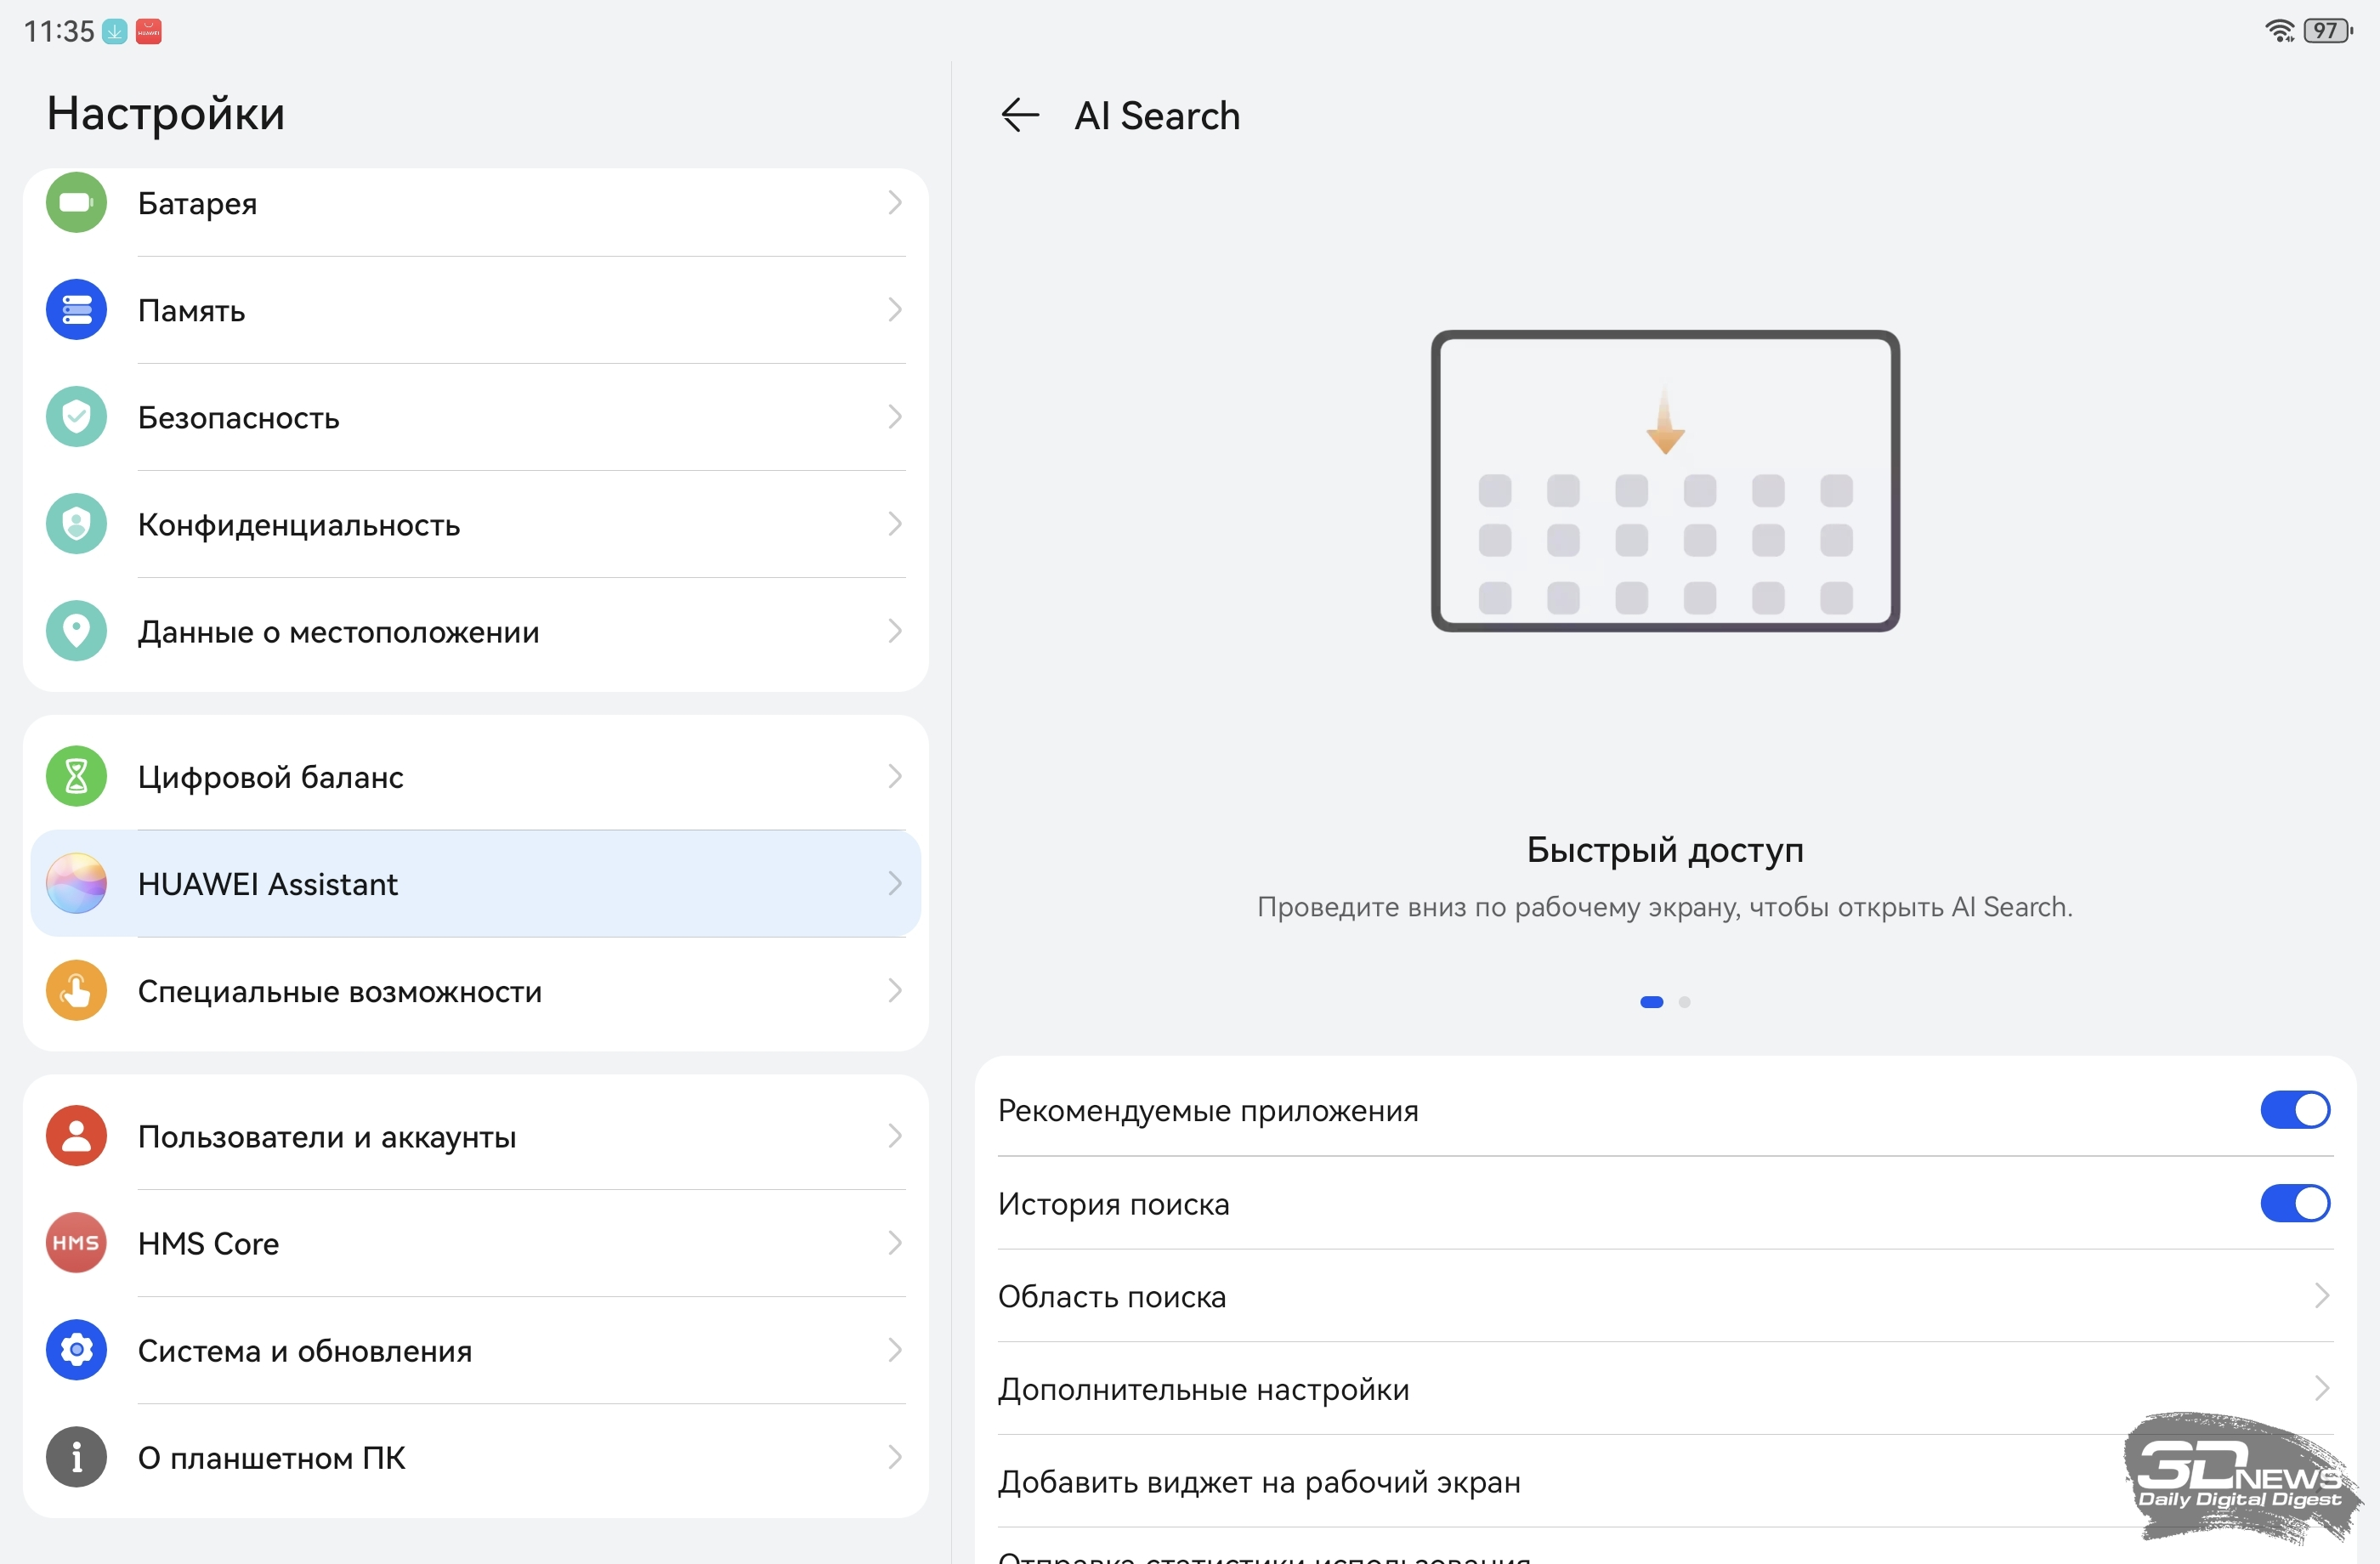Open the Цифровой баланс hourglass icon
2380x1564 pixels.
point(76,776)
